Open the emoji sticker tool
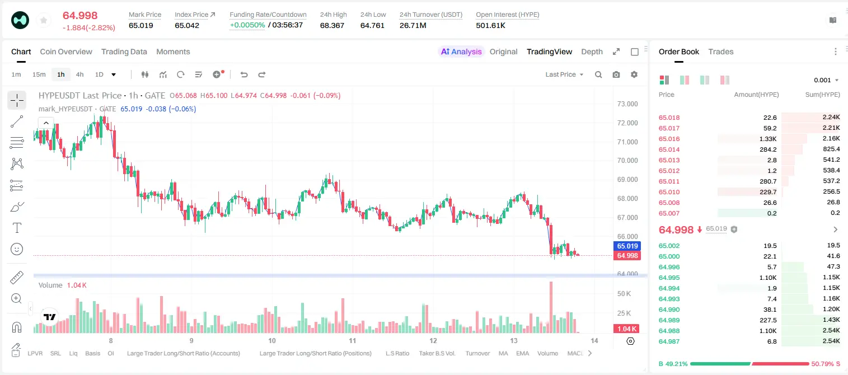The width and height of the screenshot is (848, 375). 17,249
